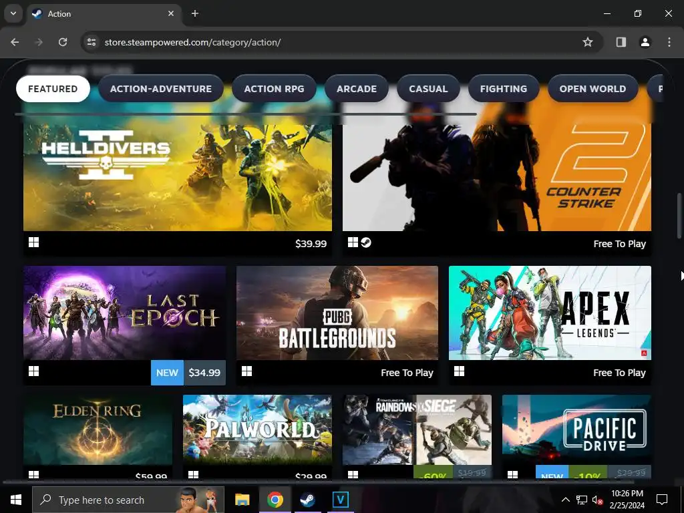
Task: Open the V app in taskbar
Action: 340,500
